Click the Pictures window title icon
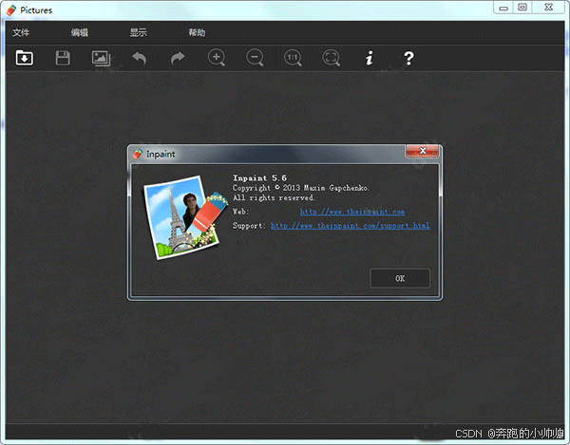 [x=11, y=10]
